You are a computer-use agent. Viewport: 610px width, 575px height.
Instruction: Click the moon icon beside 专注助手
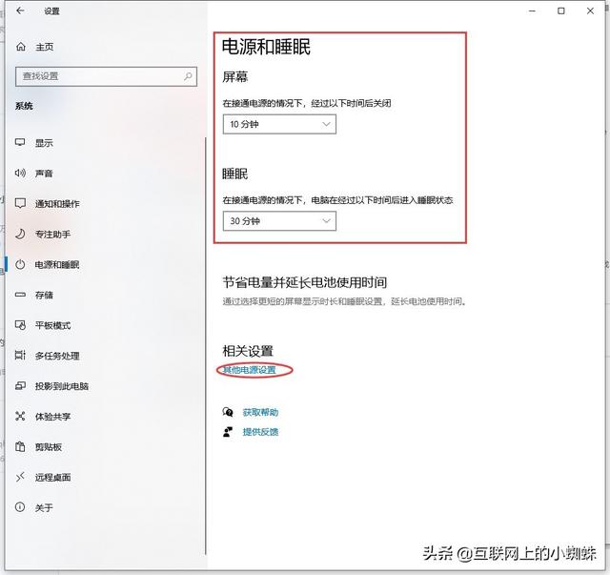coord(20,234)
